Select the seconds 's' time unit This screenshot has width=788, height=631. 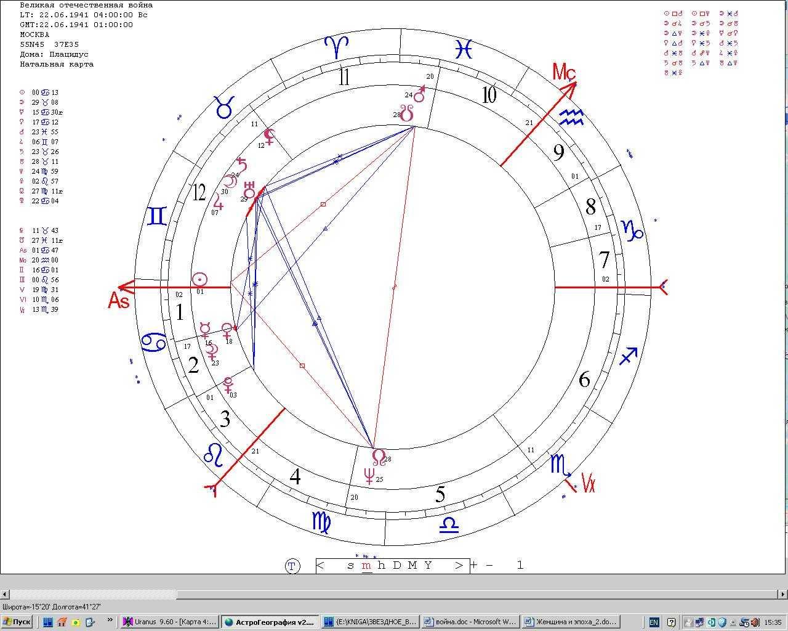point(350,566)
